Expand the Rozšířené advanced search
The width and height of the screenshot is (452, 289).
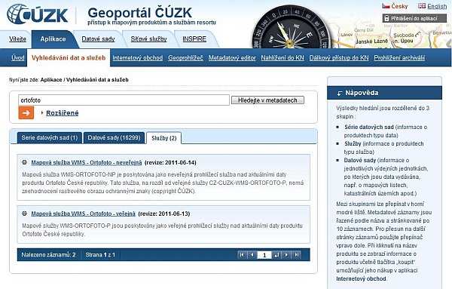click(62, 113)
